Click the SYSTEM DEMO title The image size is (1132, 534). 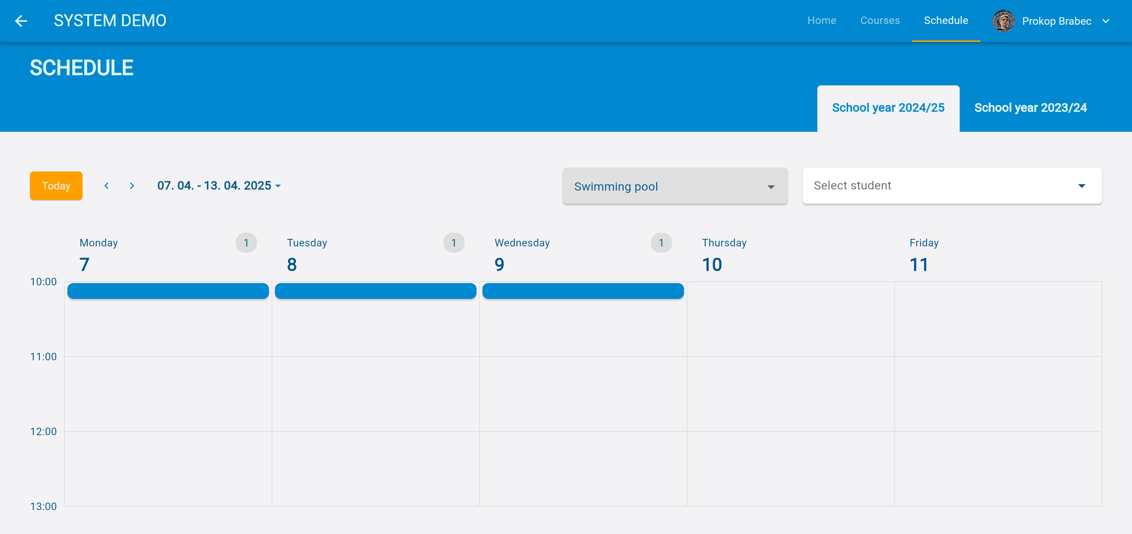pos(110,21)
